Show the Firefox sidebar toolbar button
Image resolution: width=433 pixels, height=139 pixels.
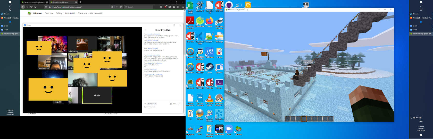tap(170, 7)
